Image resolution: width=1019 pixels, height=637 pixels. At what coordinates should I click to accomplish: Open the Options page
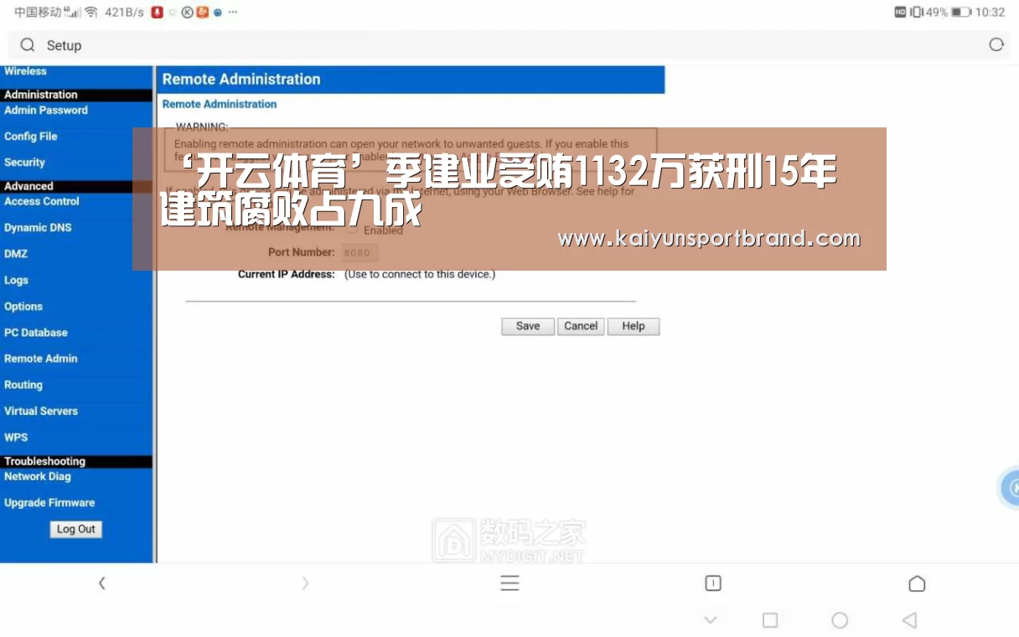tap(23, 307)
